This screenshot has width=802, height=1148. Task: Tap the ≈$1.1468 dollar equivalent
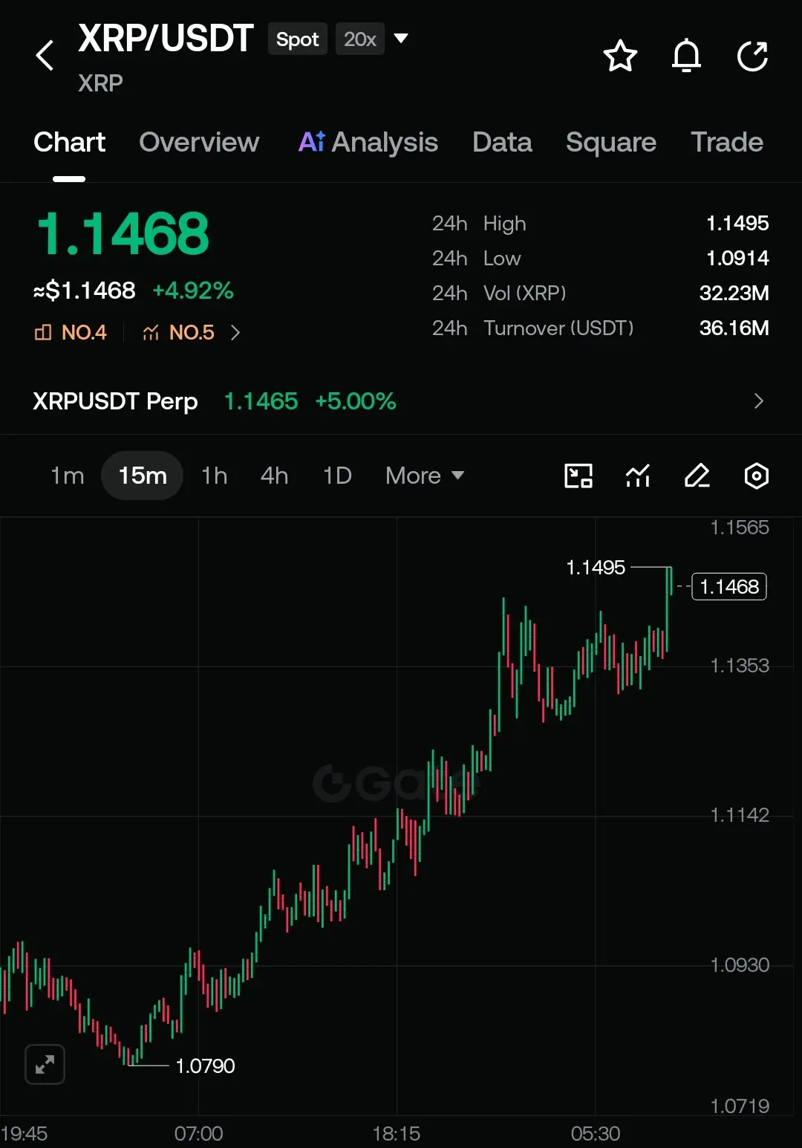(85, 291)
